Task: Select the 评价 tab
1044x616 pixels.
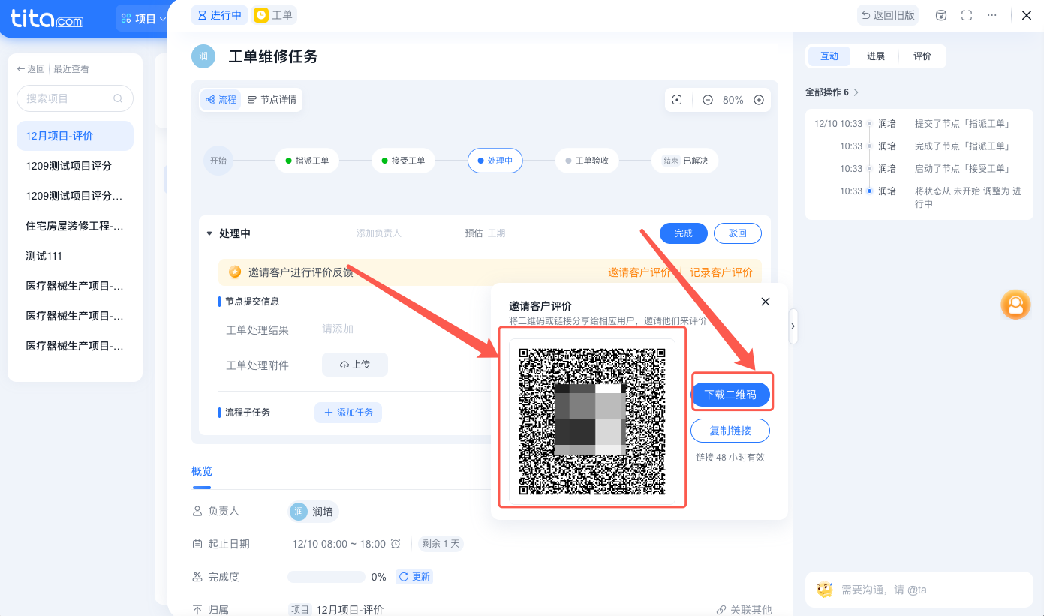Action: pos(922,56)
